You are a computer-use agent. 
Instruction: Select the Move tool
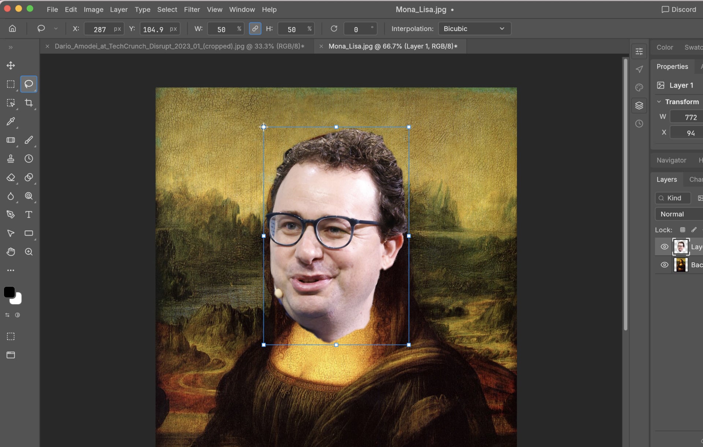(x=11, y=66)
